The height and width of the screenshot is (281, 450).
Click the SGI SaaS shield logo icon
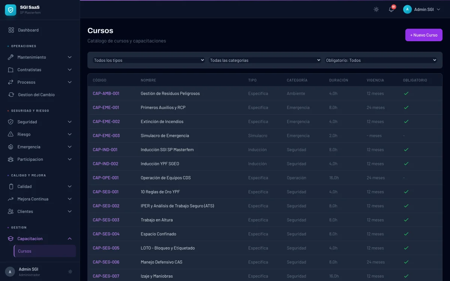tap(10, 10)
